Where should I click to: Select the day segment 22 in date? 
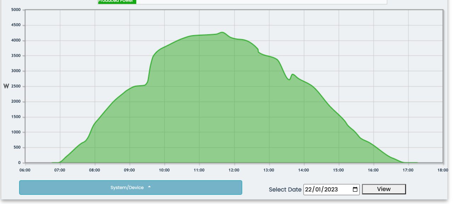point(309,189)
